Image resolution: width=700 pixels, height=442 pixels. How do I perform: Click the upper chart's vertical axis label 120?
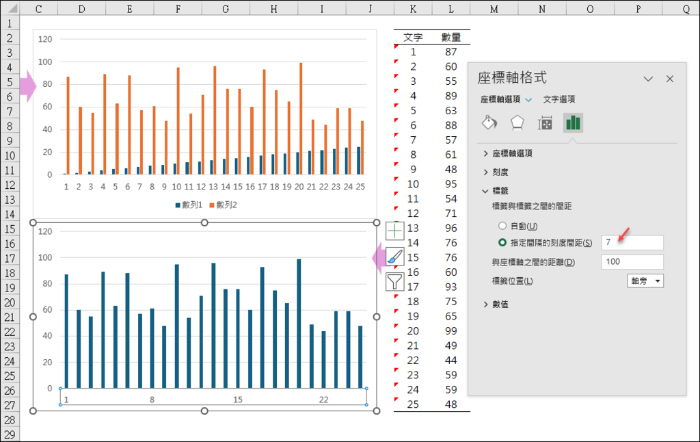click(45, 39)
